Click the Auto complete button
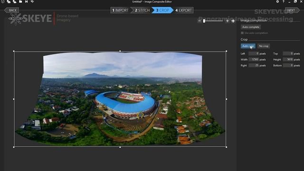Viewport: 304px width, 171px height. (x=251, y=27)
